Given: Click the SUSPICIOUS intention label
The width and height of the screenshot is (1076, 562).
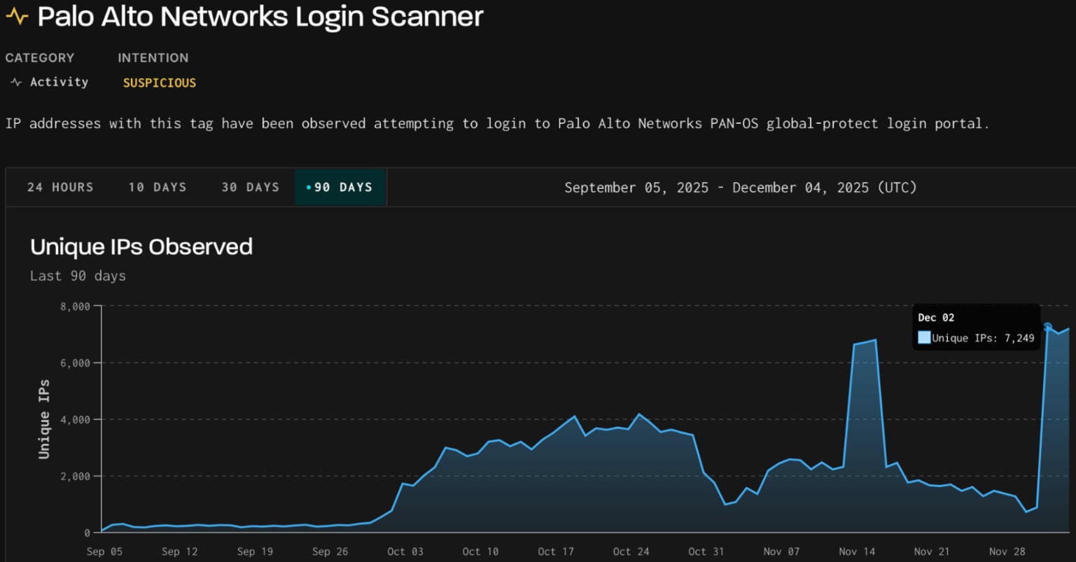Looking at the screenshot, I should pos(158,83).
